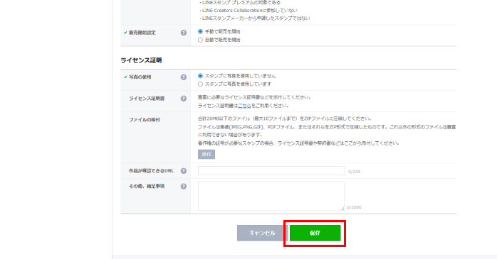Click the 販売開始設定 label

[x=142, y=33]
